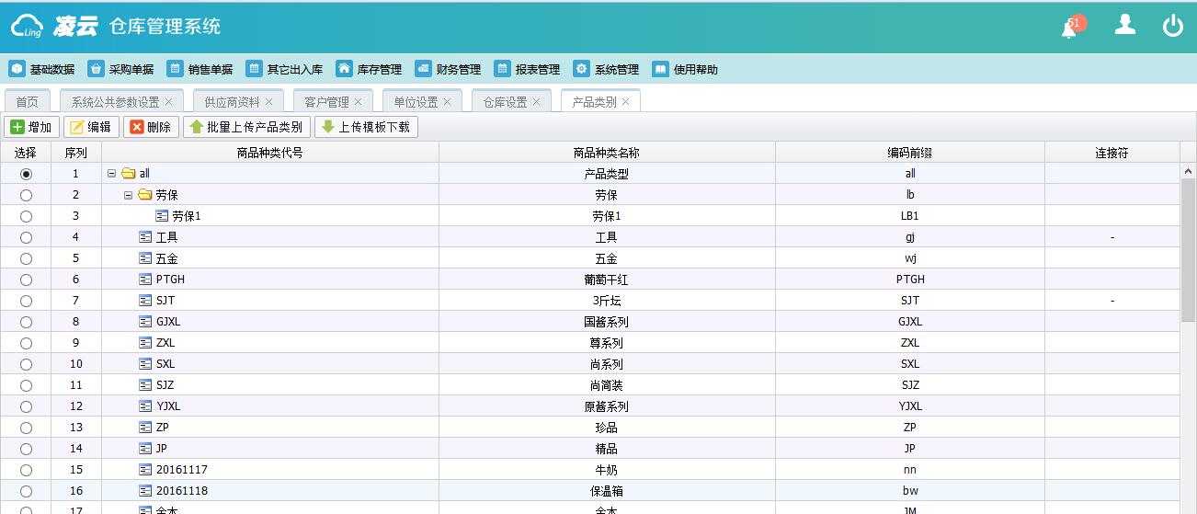The width and height of the screenshot is (1197, 514).
Task: Collapse the 劳保 folder node
Action: (x=129, y=194)
